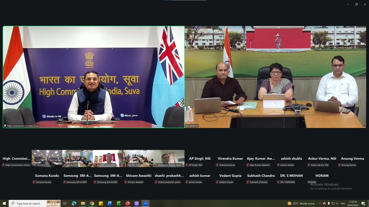Open the clock showing 17:45:39
Image resolution: width=369 pixels, height=207 pixels.
click(x=353, y=203)
